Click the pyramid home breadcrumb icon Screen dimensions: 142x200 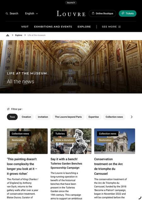click(x=8, y=35)
